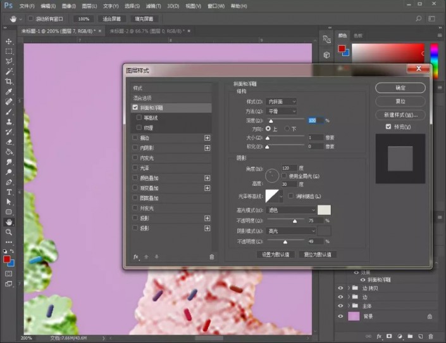Enable the 等高线 checkbox
The image size is (446, 343).
(x=139, y=117)
